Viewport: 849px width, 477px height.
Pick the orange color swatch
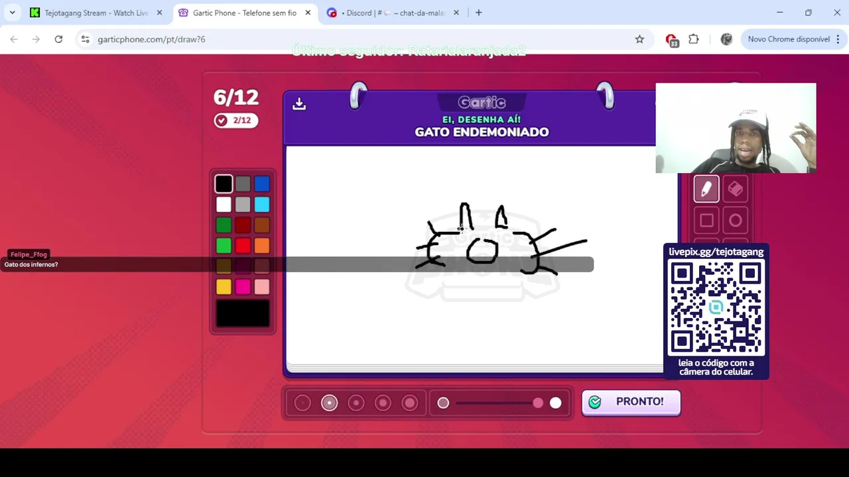262,246
